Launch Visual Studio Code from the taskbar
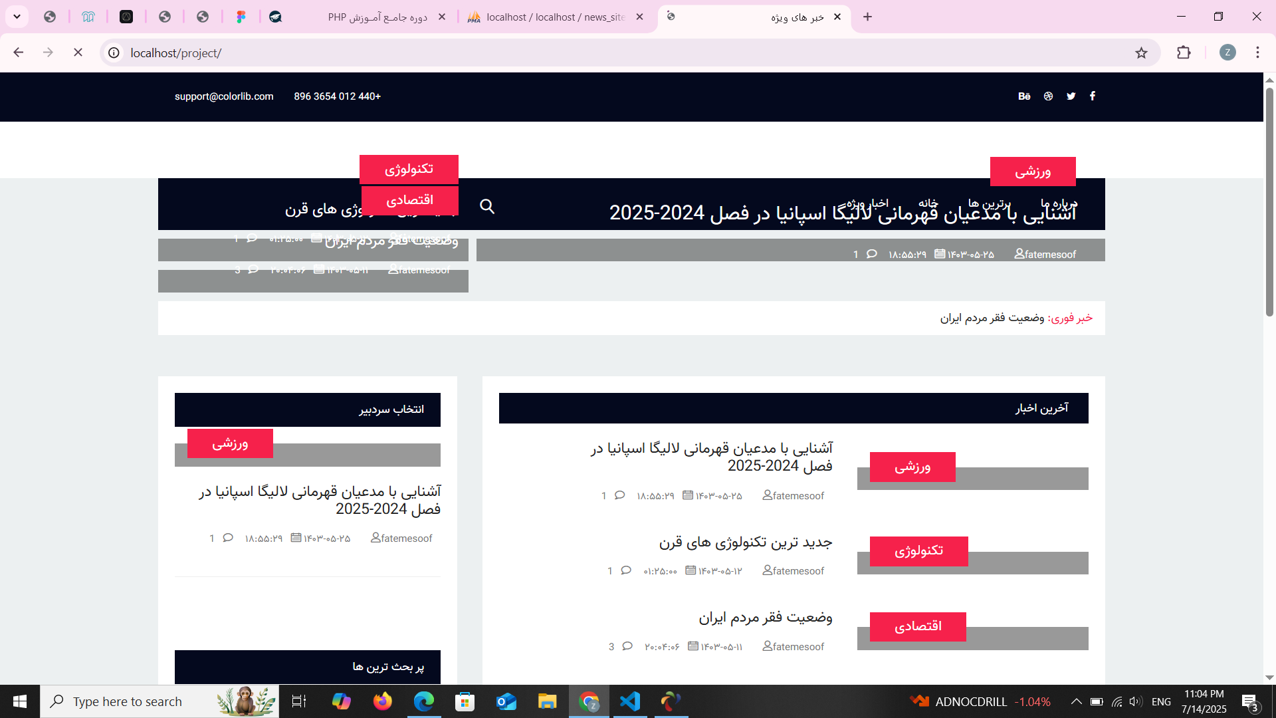1276x718 pixels. tap(630, 701)
